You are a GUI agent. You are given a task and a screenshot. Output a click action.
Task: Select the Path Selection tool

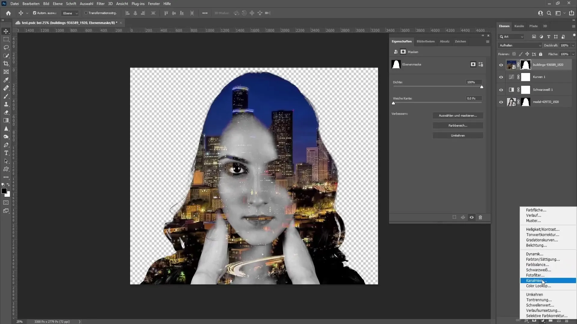[x=6, y=161]
